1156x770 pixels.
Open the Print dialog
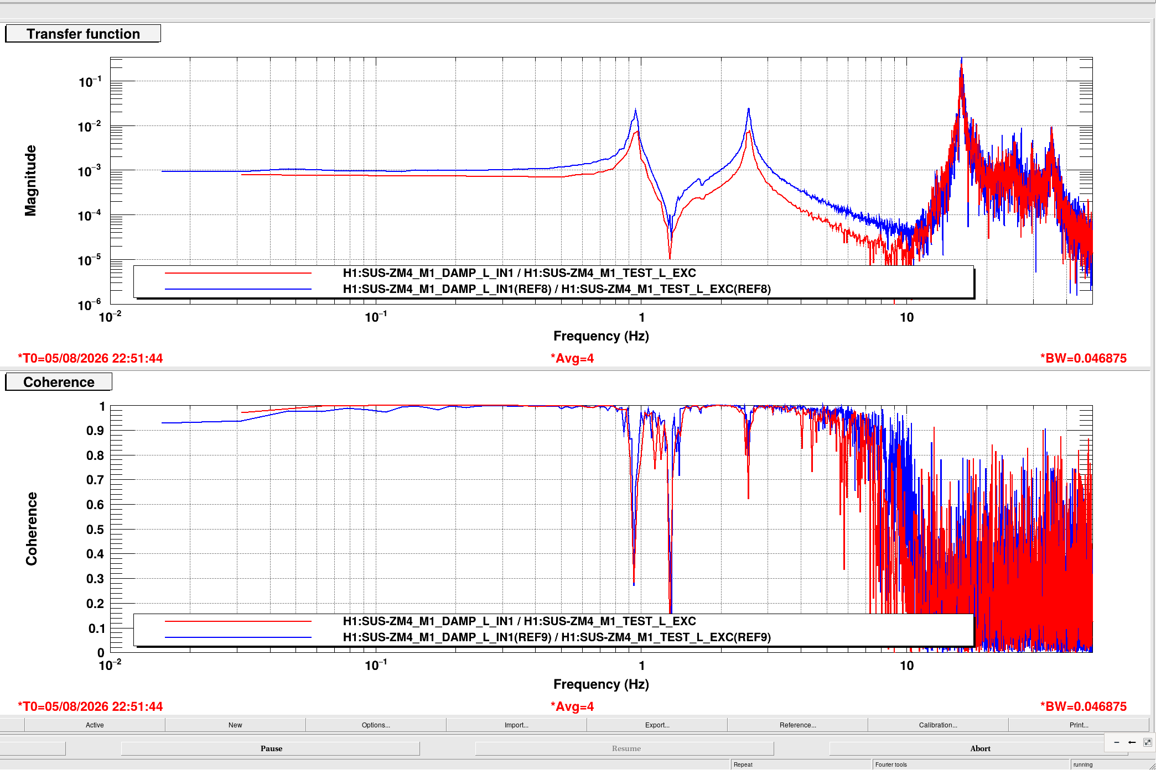click(x=1079, y=725)
